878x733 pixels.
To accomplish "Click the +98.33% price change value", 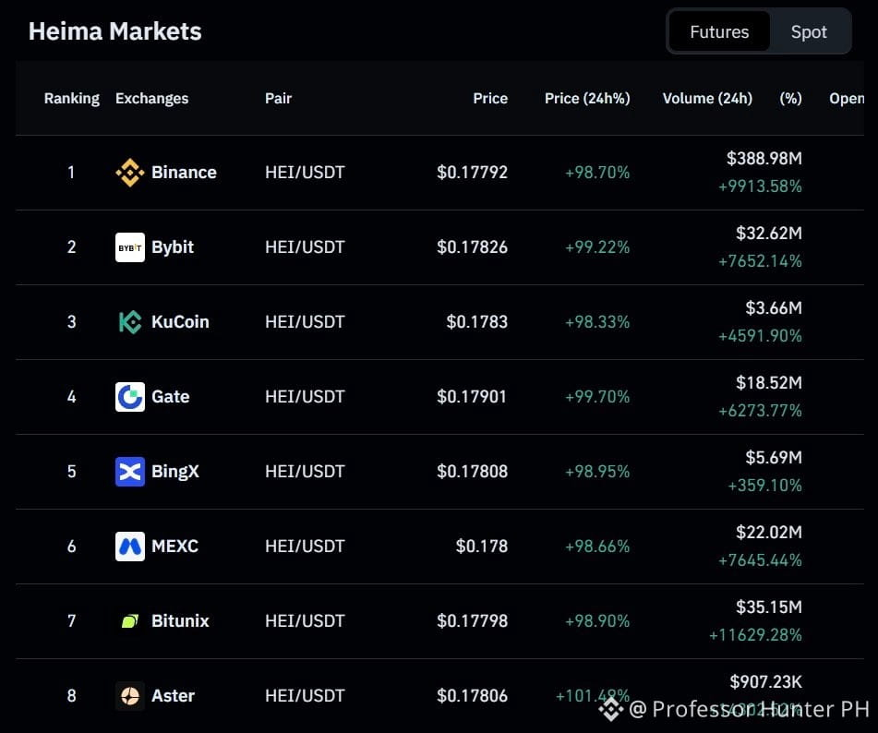I will point(597,322).
